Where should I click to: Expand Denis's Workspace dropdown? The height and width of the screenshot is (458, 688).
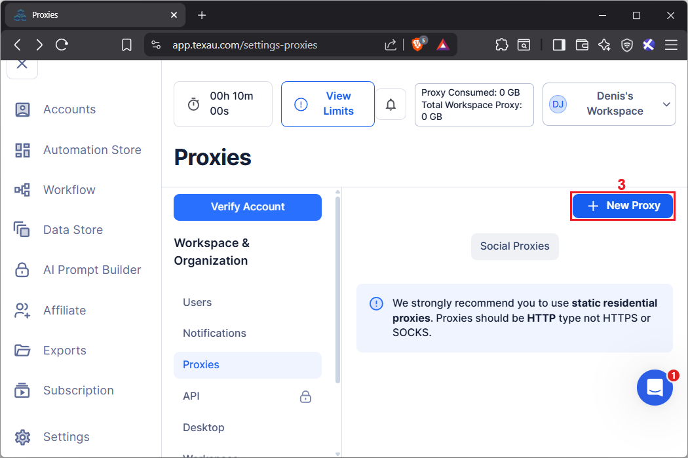click(x=666, y=104)
